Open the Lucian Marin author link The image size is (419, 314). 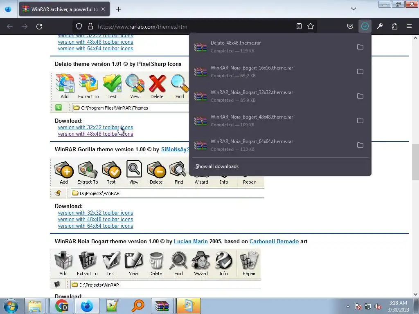191,241
